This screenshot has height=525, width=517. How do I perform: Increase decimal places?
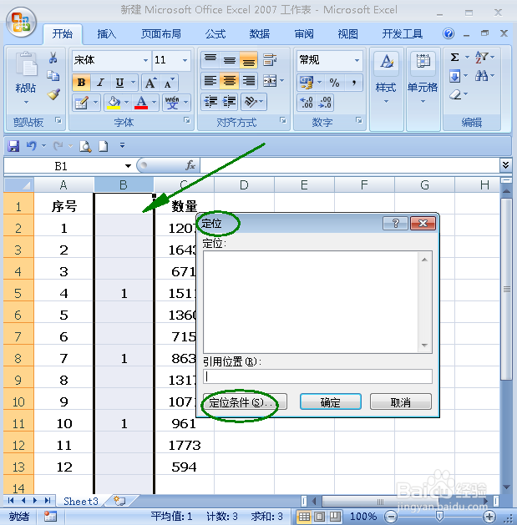(x=307, y=103)
